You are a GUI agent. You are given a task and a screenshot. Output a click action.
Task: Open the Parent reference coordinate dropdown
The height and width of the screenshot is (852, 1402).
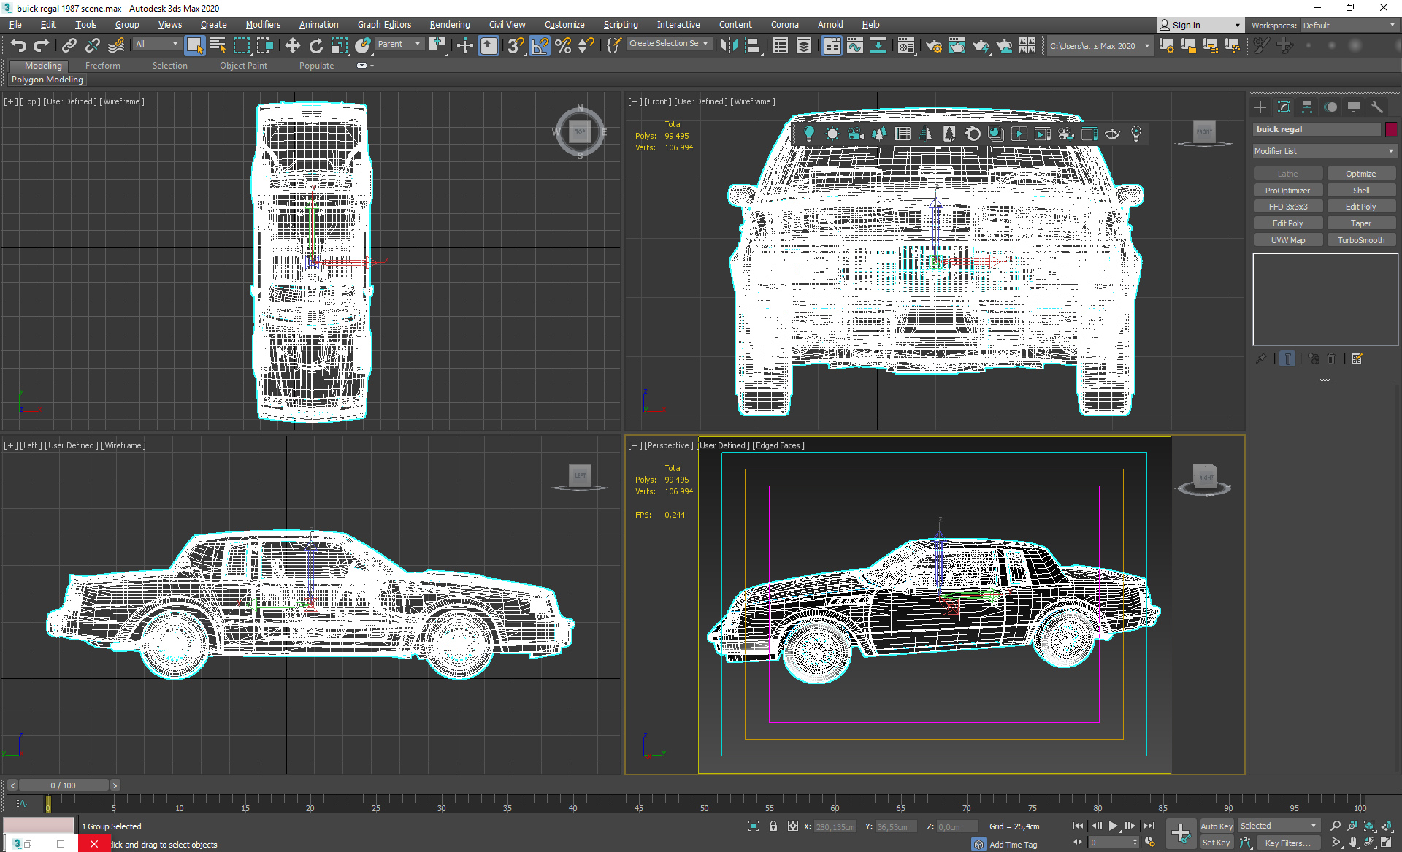399,44
